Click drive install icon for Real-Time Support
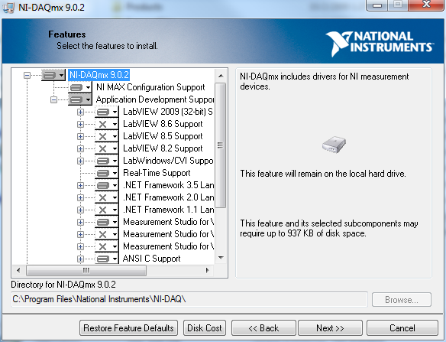446x342 pixels. pyautogui.click(x=103, y=173)
